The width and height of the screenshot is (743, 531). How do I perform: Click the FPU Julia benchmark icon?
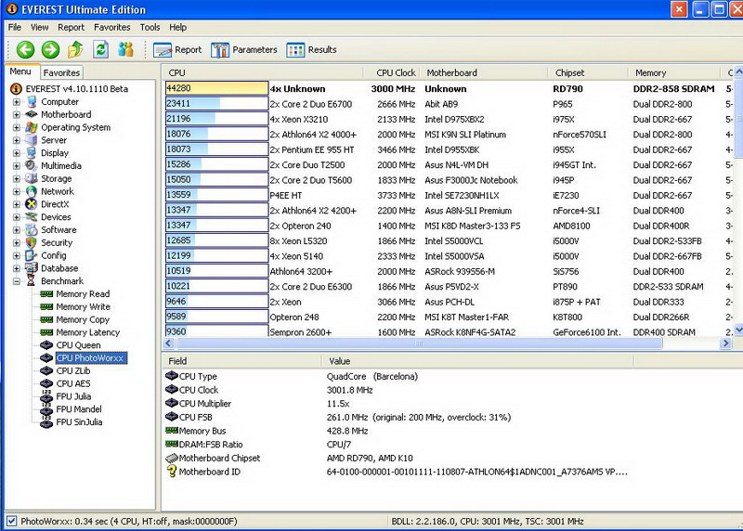coord(46,396)
